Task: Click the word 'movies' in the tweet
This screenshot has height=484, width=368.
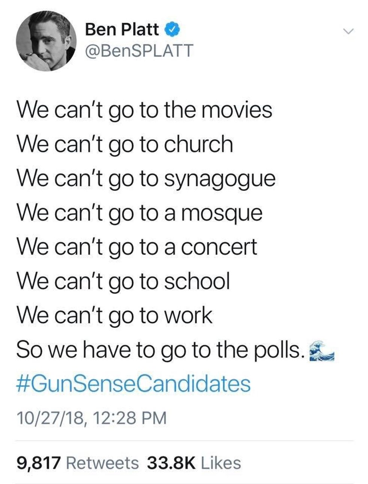Action: pos(240,110)
